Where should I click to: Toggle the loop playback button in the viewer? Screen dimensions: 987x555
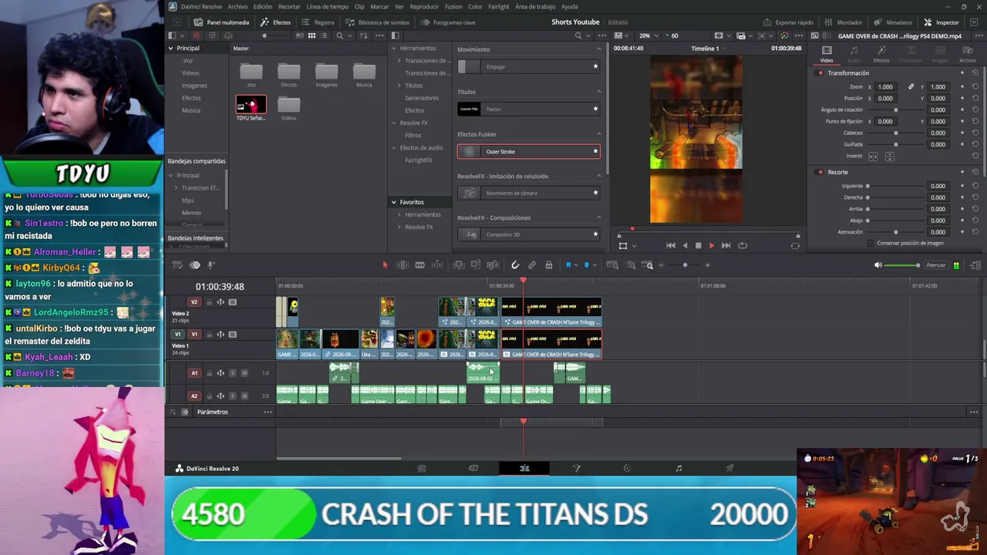(743, 245)
